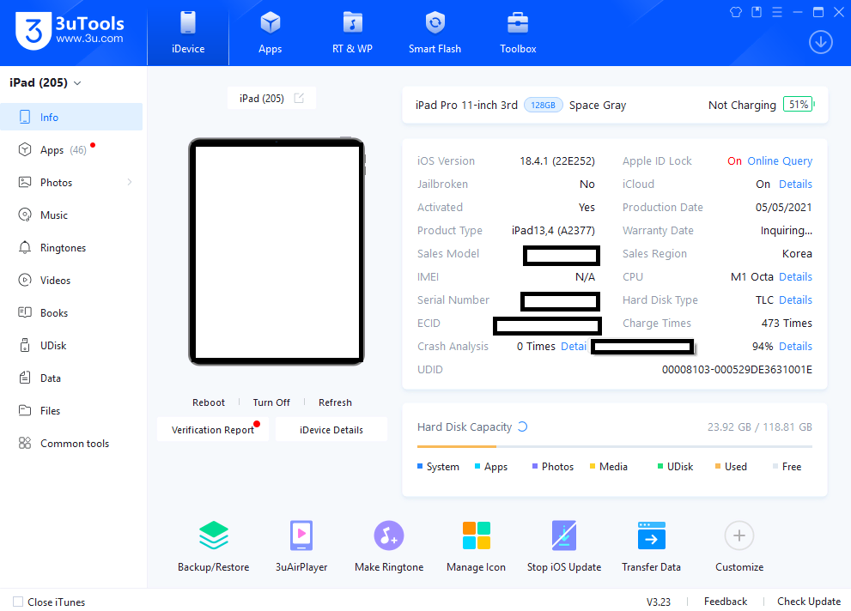Open Music in the sidebar
Screen dimensions: 851x611
pos(71,215)
